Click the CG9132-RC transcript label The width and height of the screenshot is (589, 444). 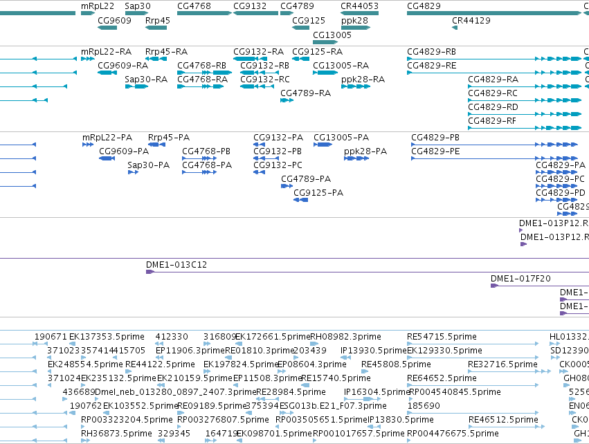(265, 80)
